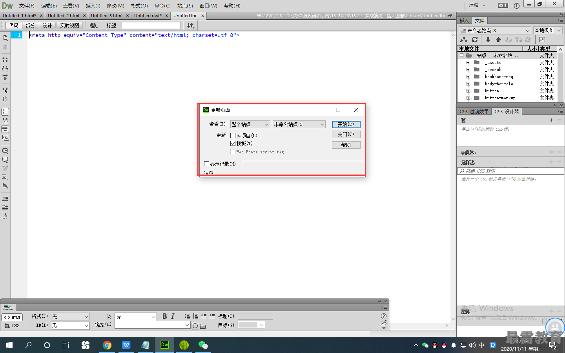Click the 开始(S) button
This screenshot has height=353, width=565.
coord(346,124)
